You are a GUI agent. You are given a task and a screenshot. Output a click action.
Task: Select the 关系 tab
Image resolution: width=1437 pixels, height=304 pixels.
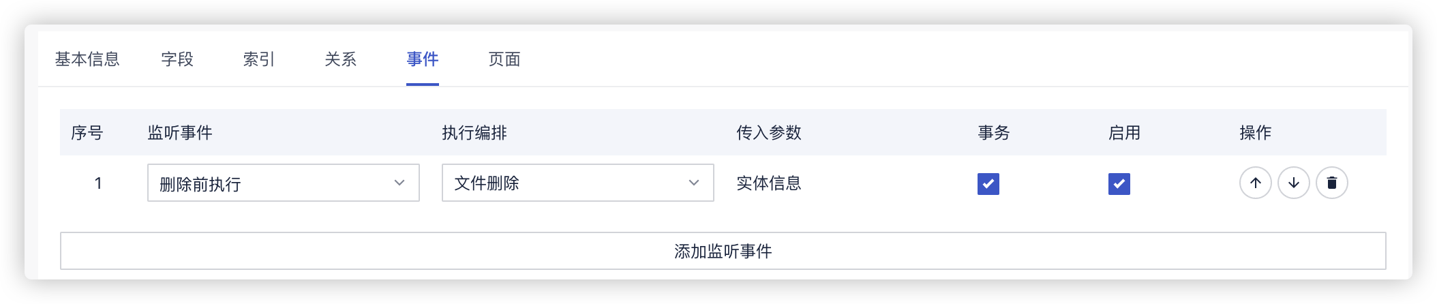tap(341, 59)
